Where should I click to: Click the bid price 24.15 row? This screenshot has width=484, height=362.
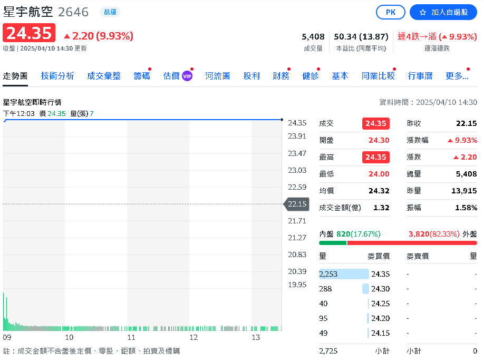[x=354, y=333]
